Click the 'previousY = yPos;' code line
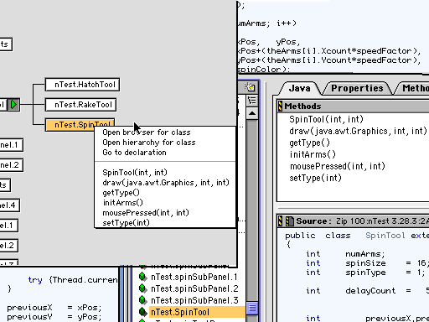 click(54, 317)
